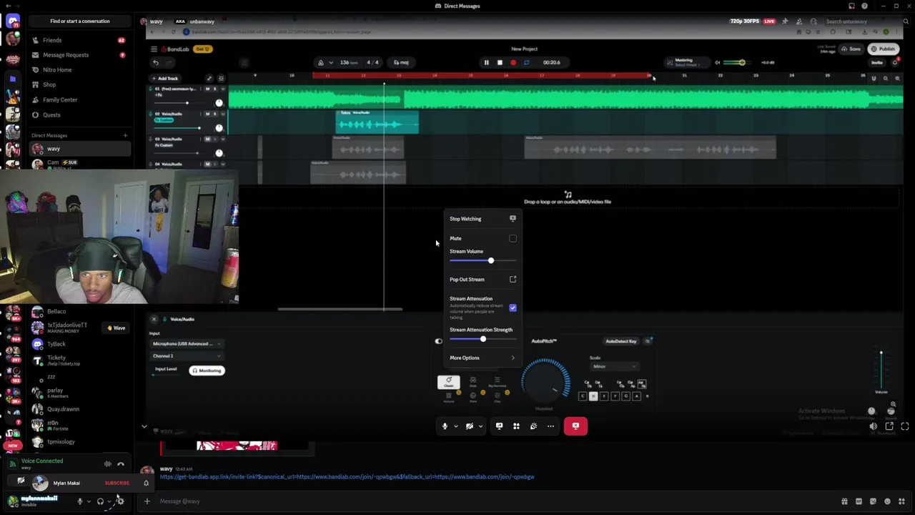Open the activities icon in call bar
The width and height of the screenshot is (915, 515).
click(x=516, y=426)
